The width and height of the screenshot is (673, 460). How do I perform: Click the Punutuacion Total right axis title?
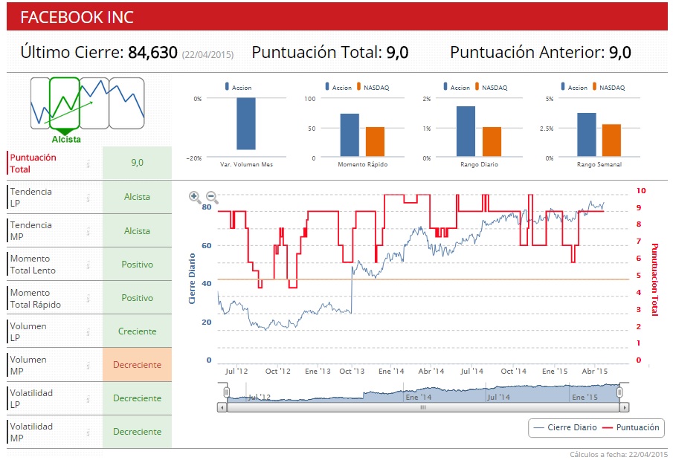click(x=655, y=279)
